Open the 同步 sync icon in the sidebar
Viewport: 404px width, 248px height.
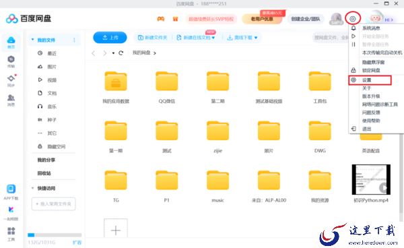pyautogui.click(x=11, y=80)
